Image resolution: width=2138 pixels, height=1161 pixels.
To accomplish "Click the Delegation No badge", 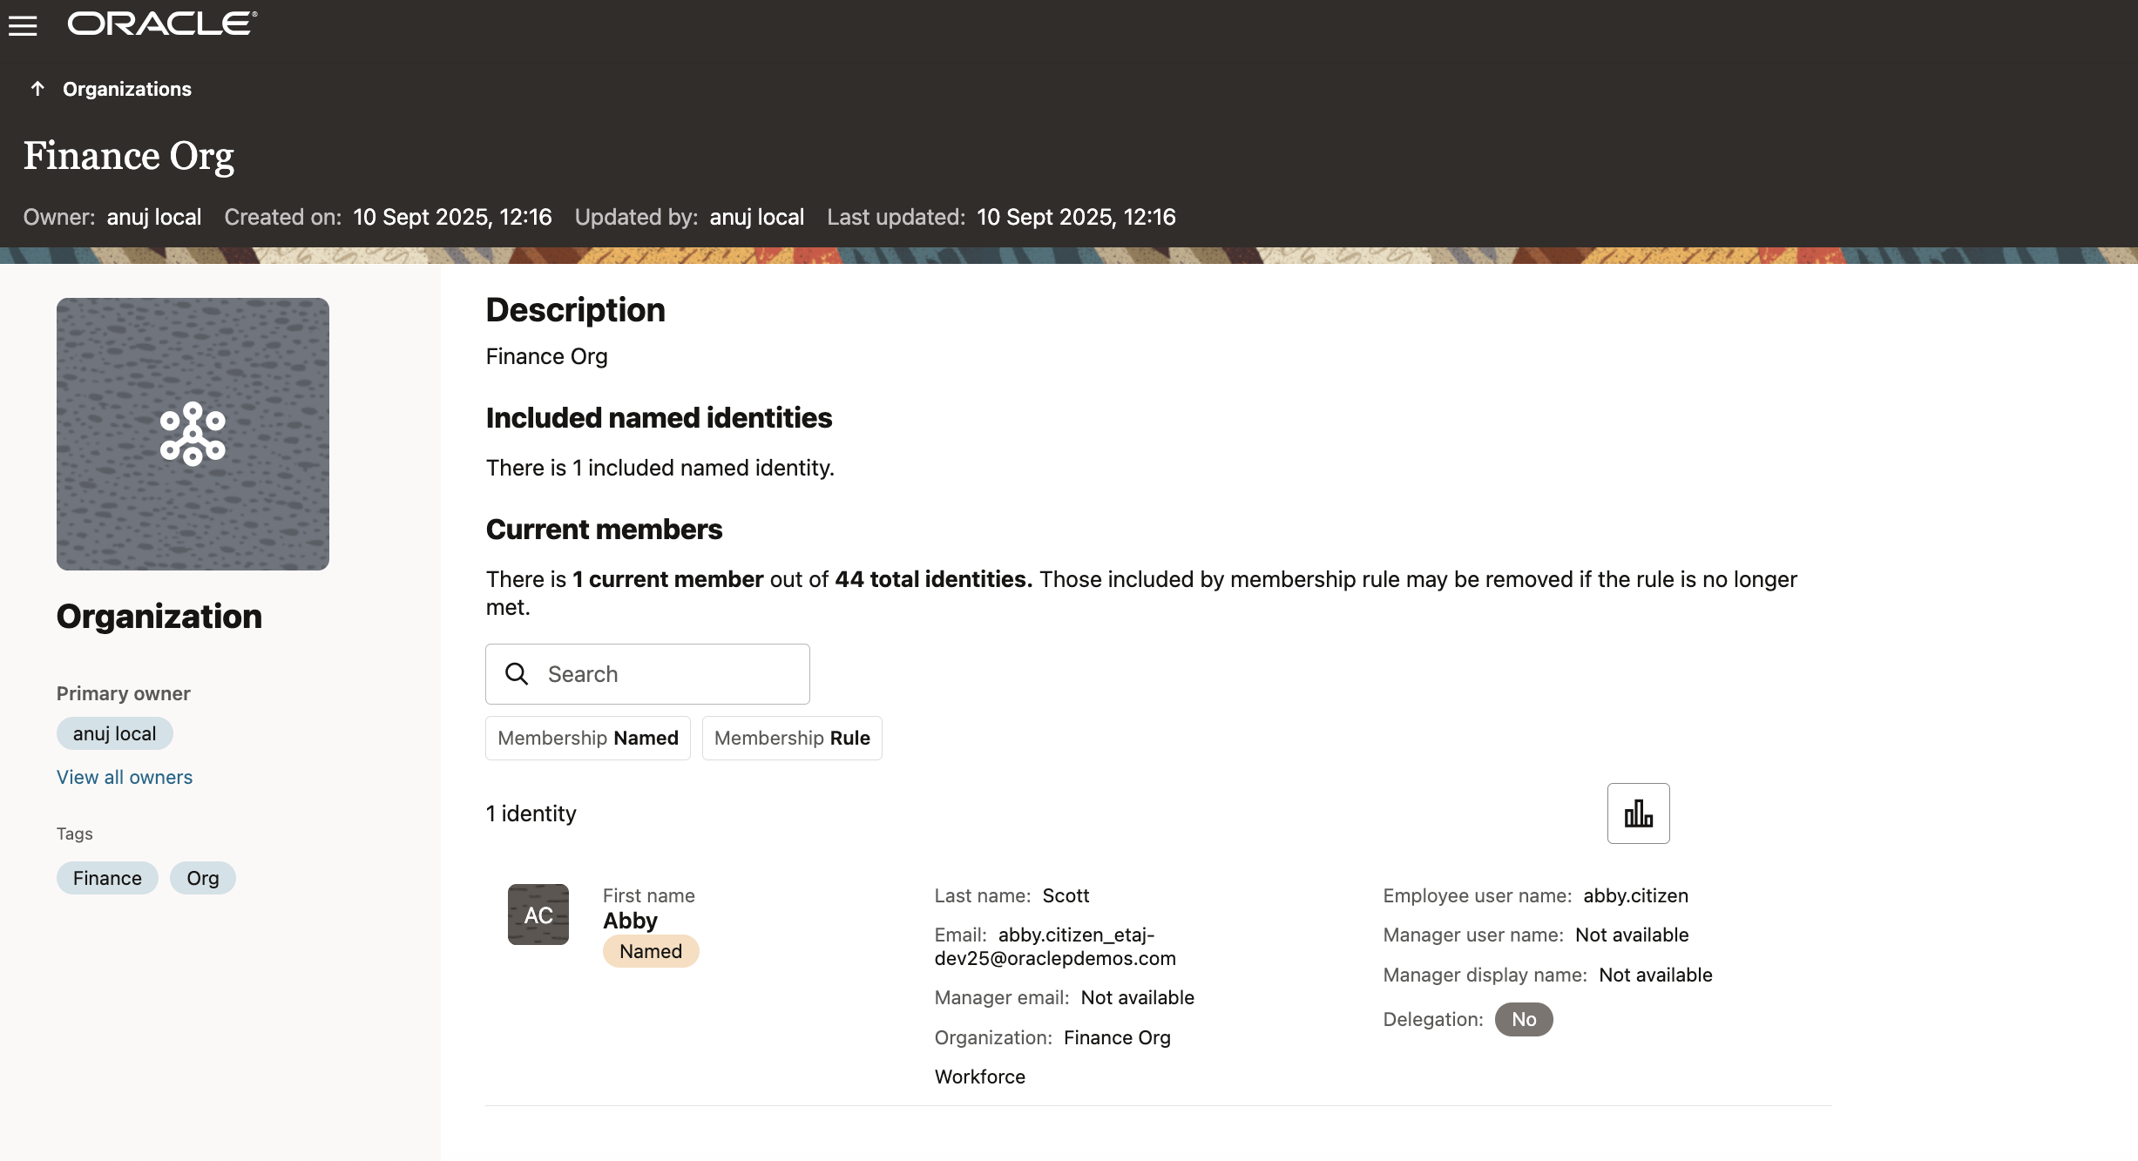I will 1523,1020.
